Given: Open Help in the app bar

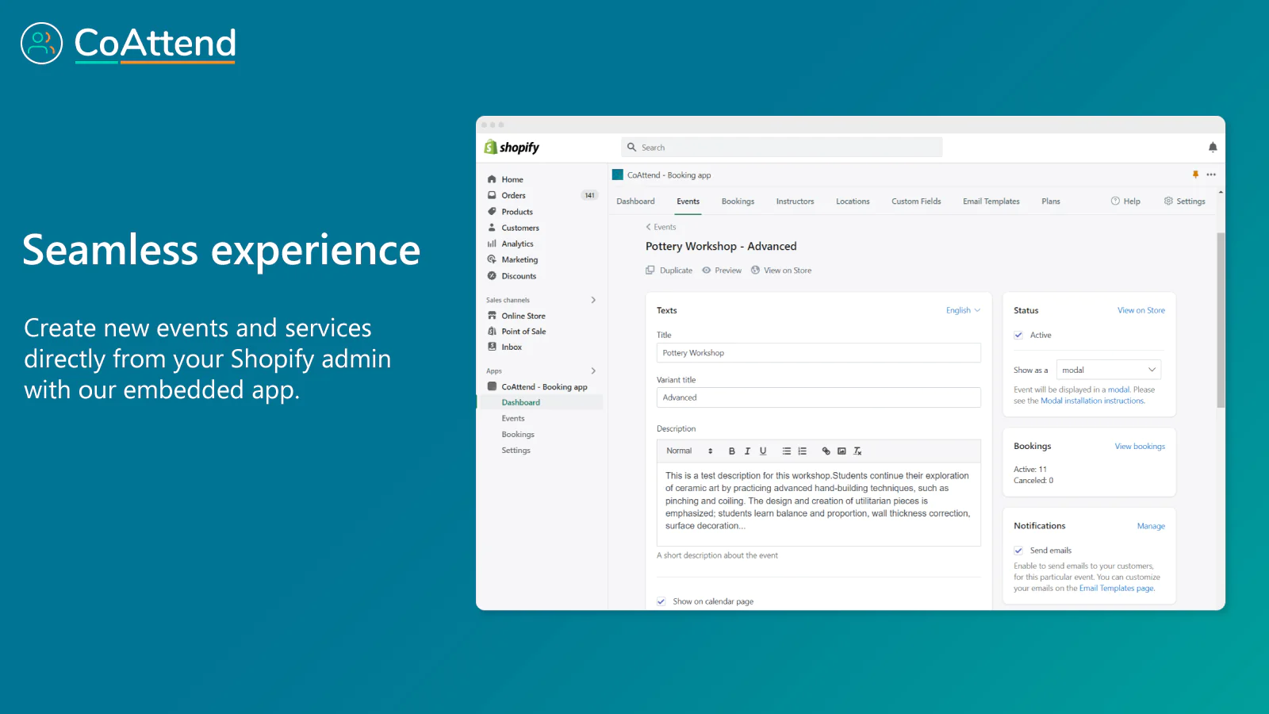Looking at the screenshot, I should [1125, 202].
